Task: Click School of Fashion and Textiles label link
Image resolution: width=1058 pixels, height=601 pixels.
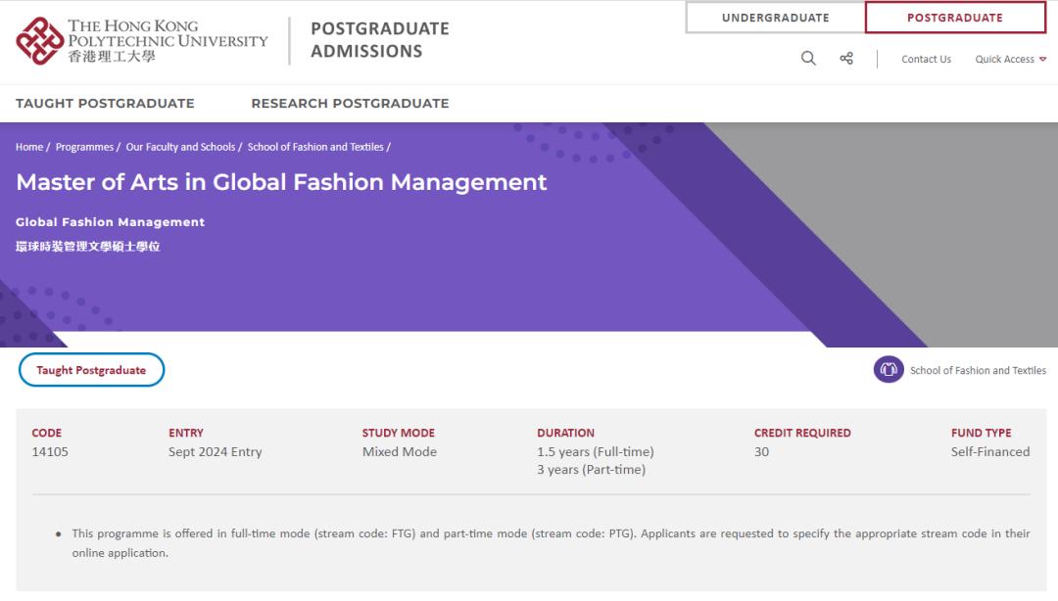Action: point(978,370)
